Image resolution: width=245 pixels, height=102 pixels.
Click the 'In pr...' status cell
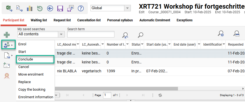136,71
